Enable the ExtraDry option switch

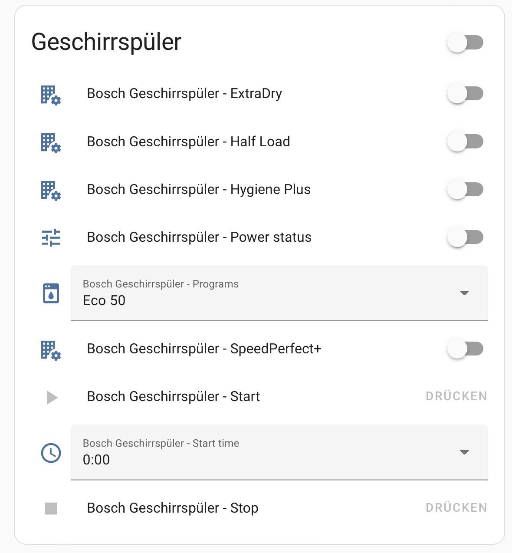pyautogui.click(x=465, y=93)
